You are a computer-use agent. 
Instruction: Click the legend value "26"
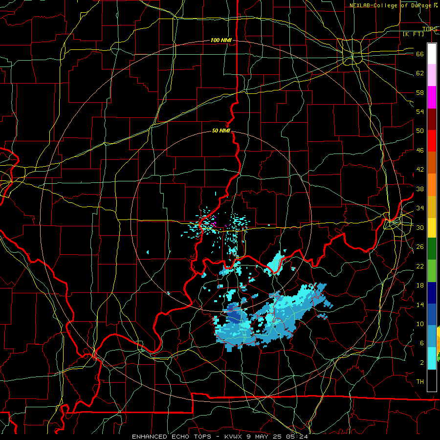(x=420, y=247)
